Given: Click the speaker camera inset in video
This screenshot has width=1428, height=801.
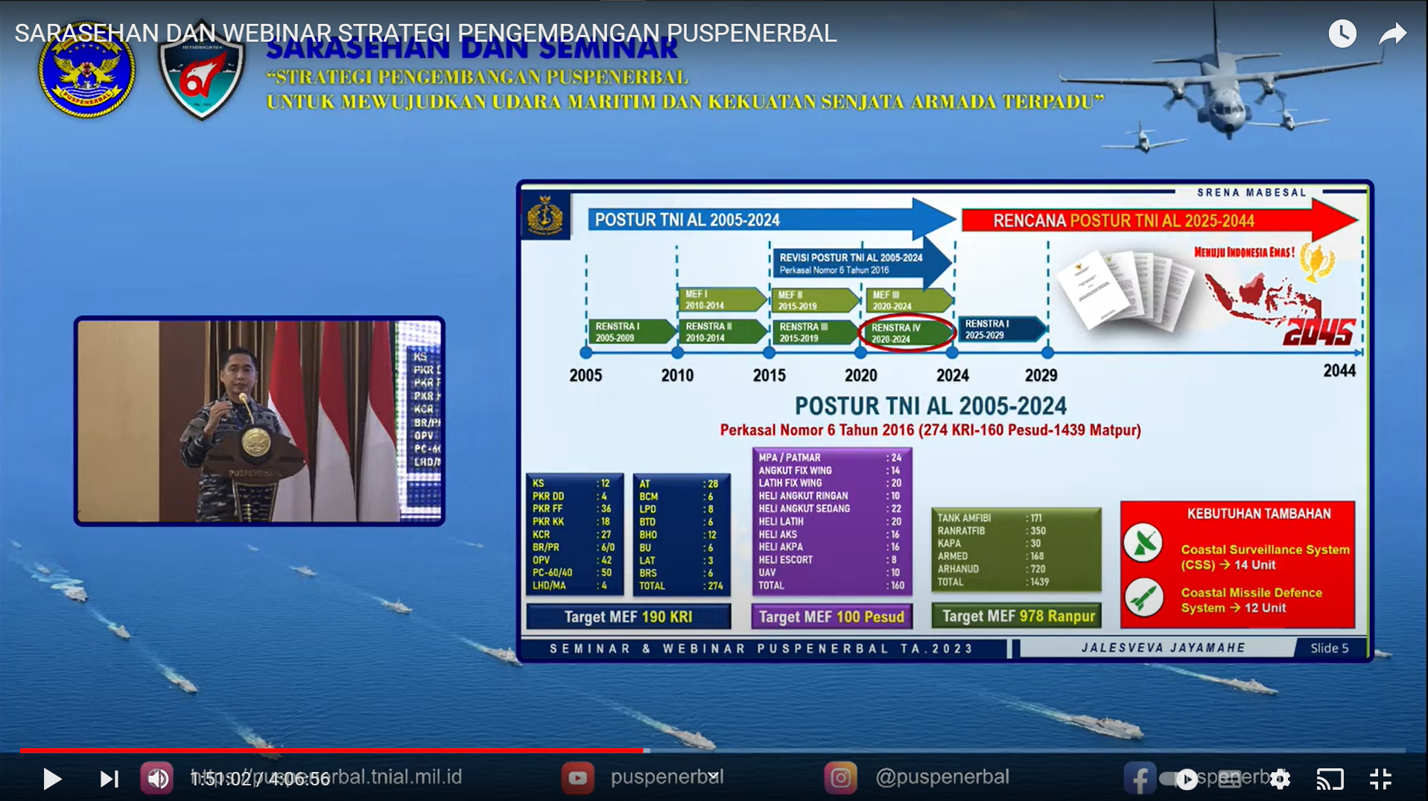Looking at the screenshot, I should pos(259,421).
